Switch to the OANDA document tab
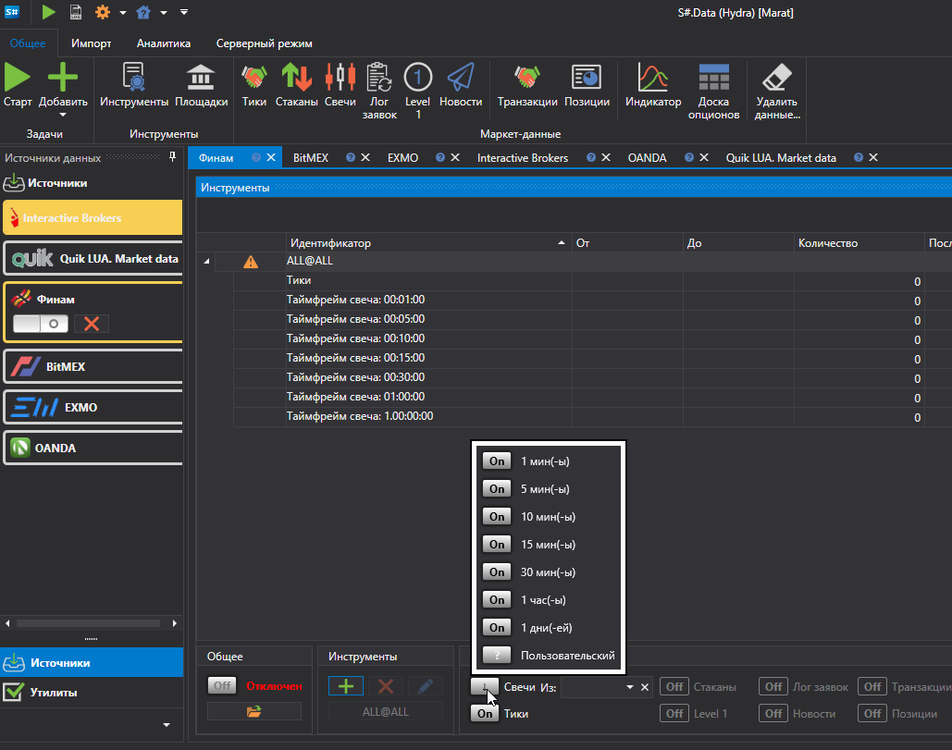The image size is (952, 750). coord(648,158)
